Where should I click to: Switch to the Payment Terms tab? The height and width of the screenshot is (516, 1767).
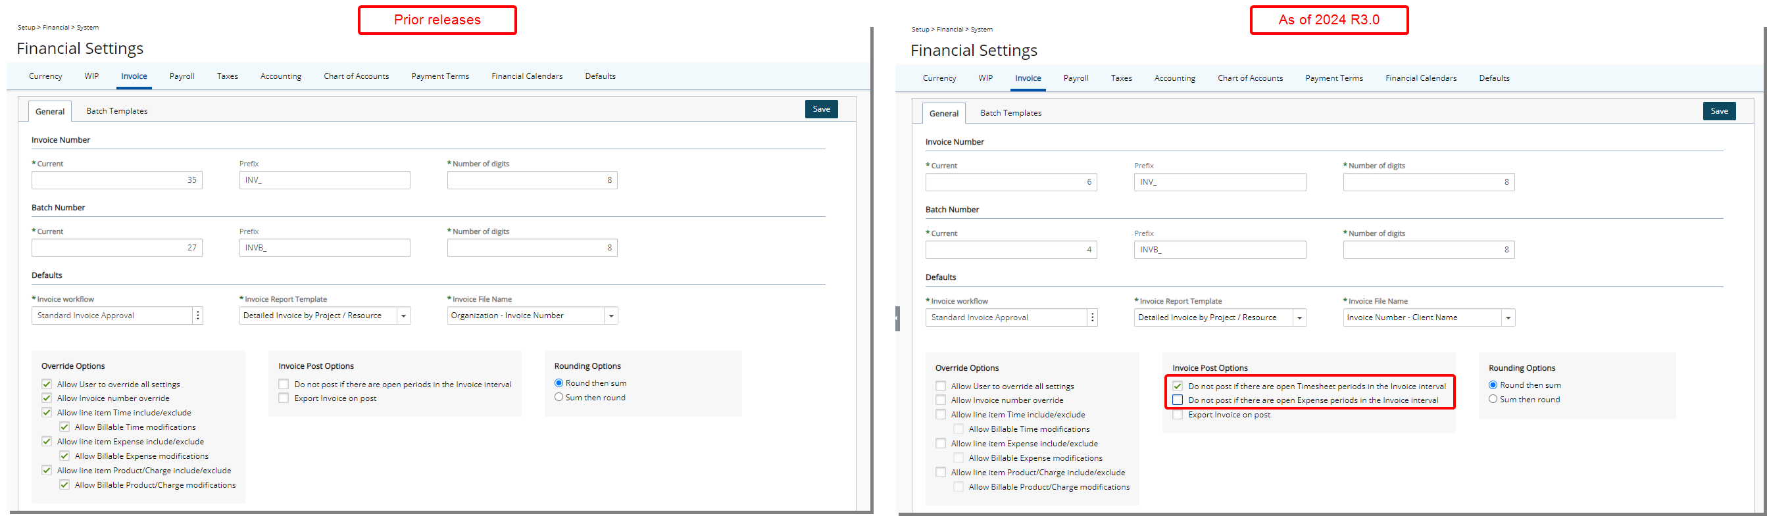point(439,76)
